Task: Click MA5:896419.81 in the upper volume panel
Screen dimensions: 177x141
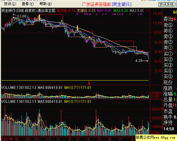Action: [x=50, y=88]
